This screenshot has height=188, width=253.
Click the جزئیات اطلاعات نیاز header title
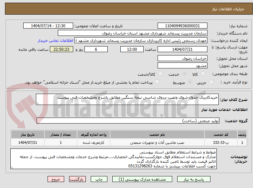(228, 9)
